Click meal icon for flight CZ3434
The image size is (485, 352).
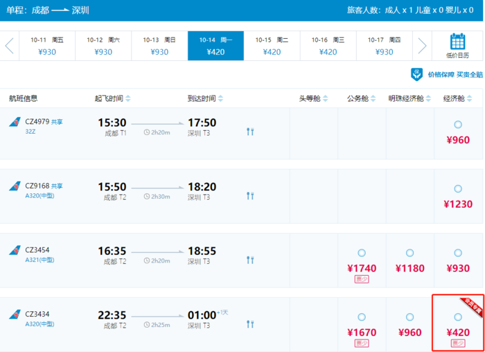250,324
